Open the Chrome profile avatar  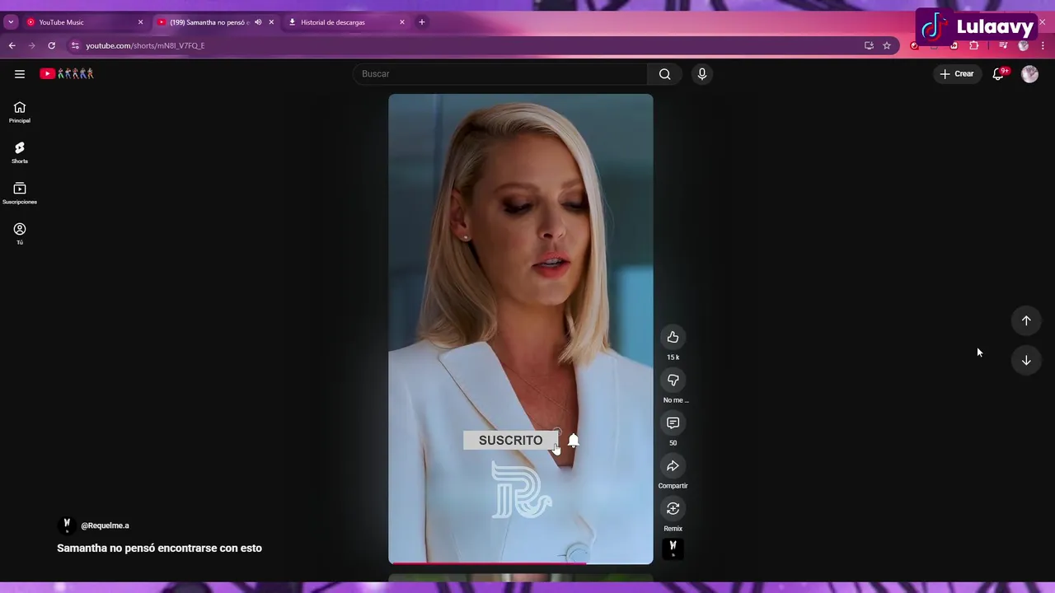(x=1024, y=45)
